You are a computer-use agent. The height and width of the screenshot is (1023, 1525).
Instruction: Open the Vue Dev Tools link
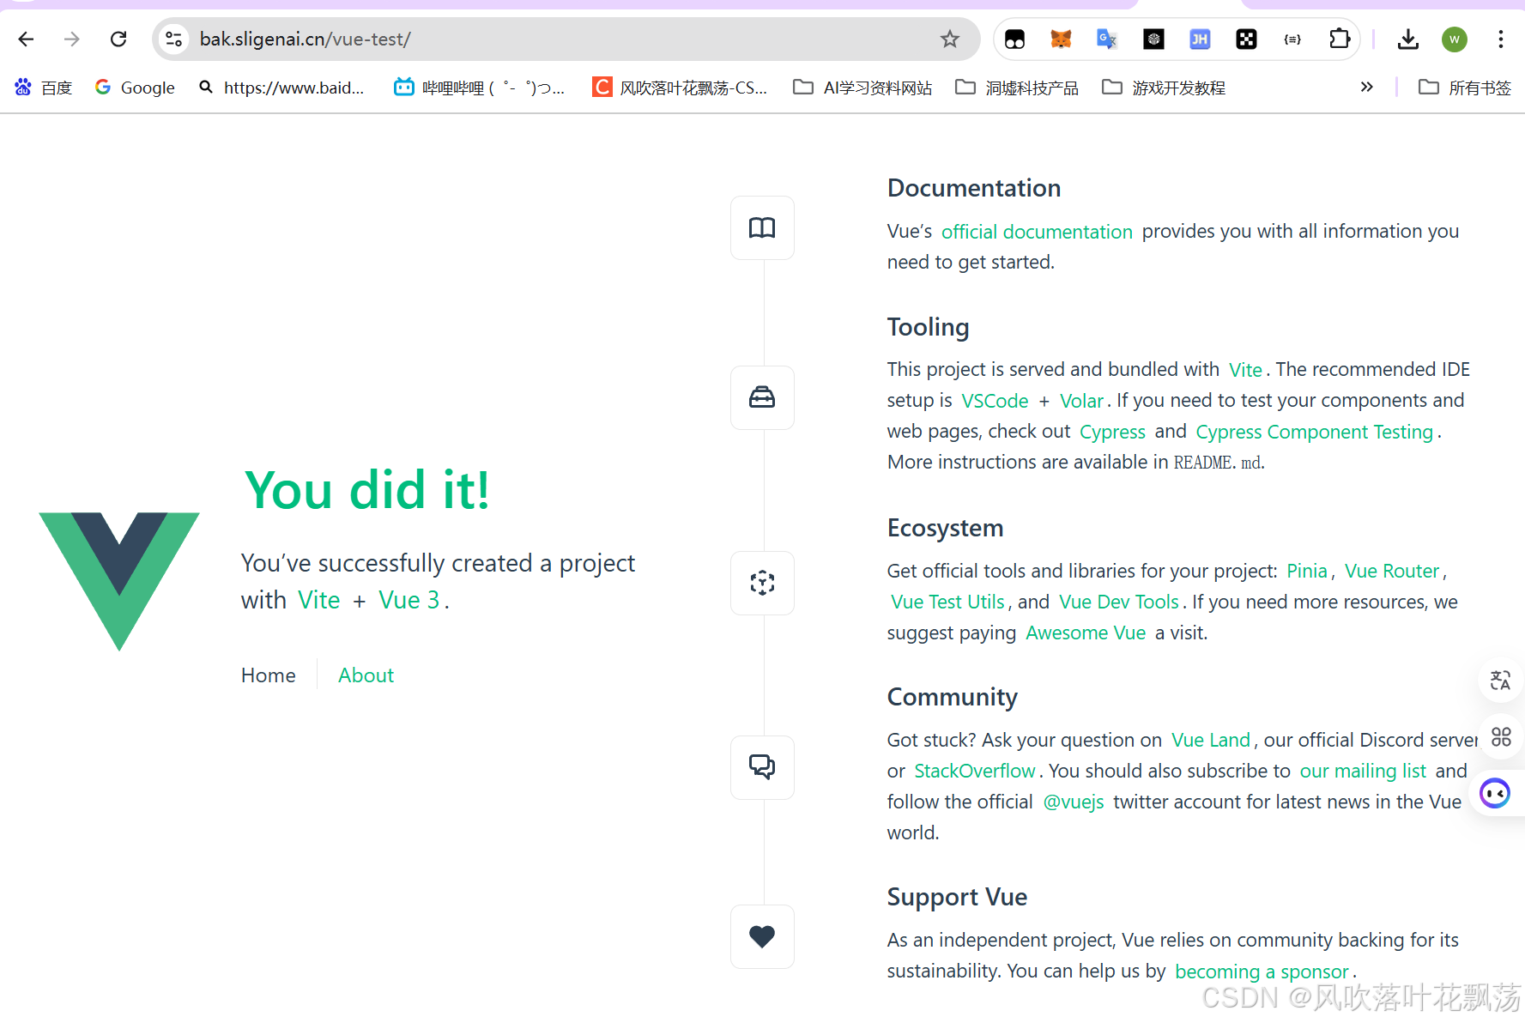coord(1119,602)
